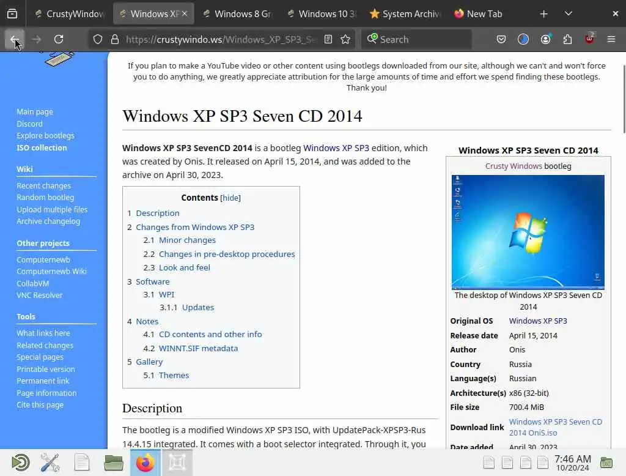
Task: Open the Firefox hamburger menu
Action: pyautogui.click(x=611, y=39)
